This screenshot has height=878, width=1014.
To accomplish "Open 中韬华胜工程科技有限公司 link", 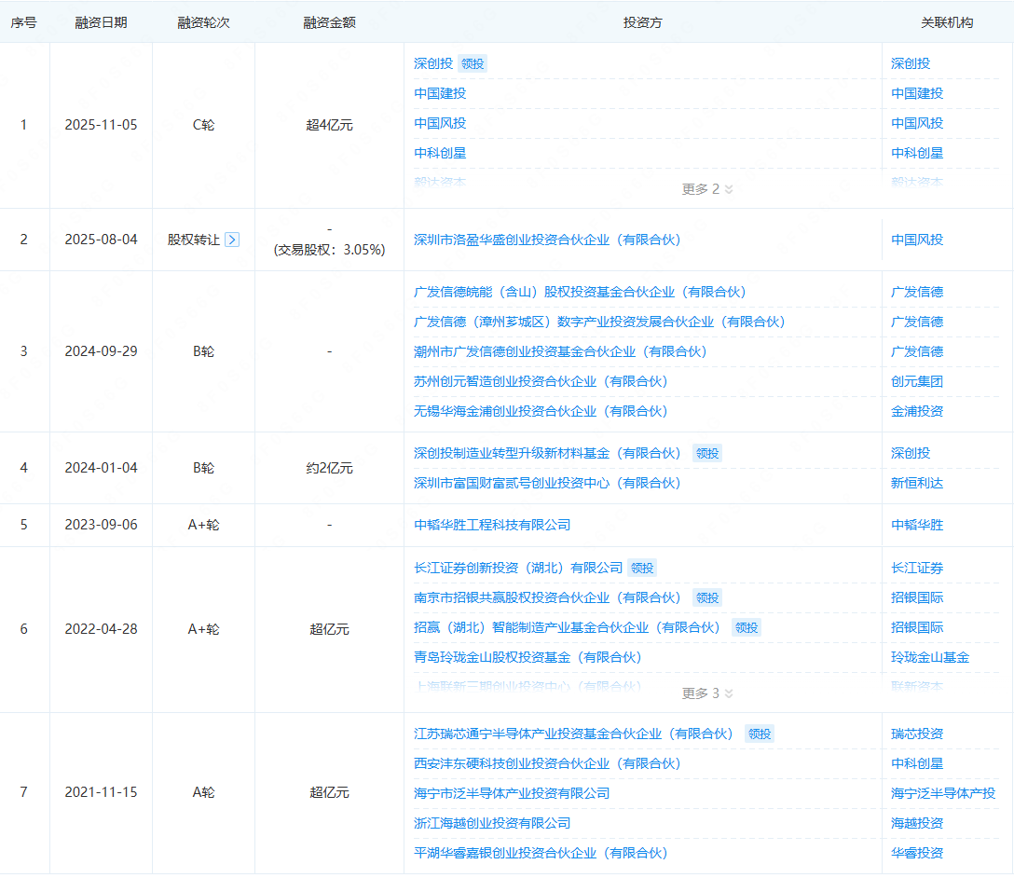I will [492, 525].
